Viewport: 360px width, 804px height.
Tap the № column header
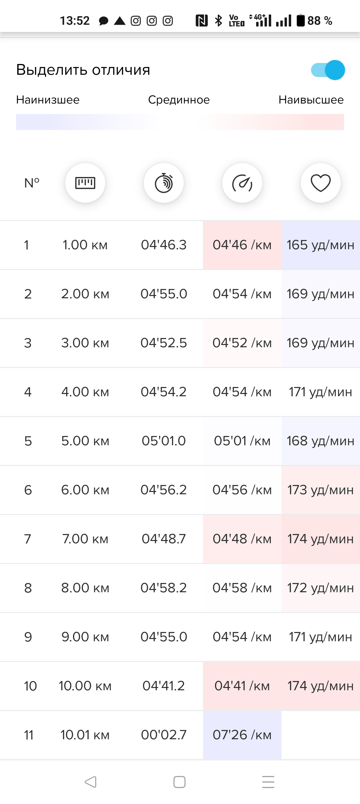point(32,183)
